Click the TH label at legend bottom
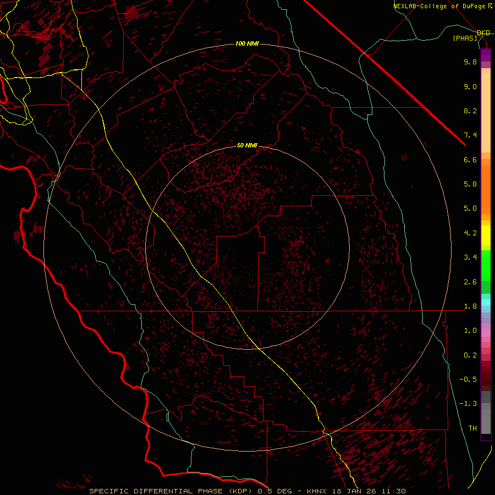 [x=472, y=428]
